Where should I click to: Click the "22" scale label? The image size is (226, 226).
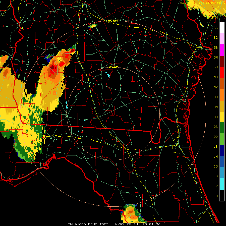(216, 137)
